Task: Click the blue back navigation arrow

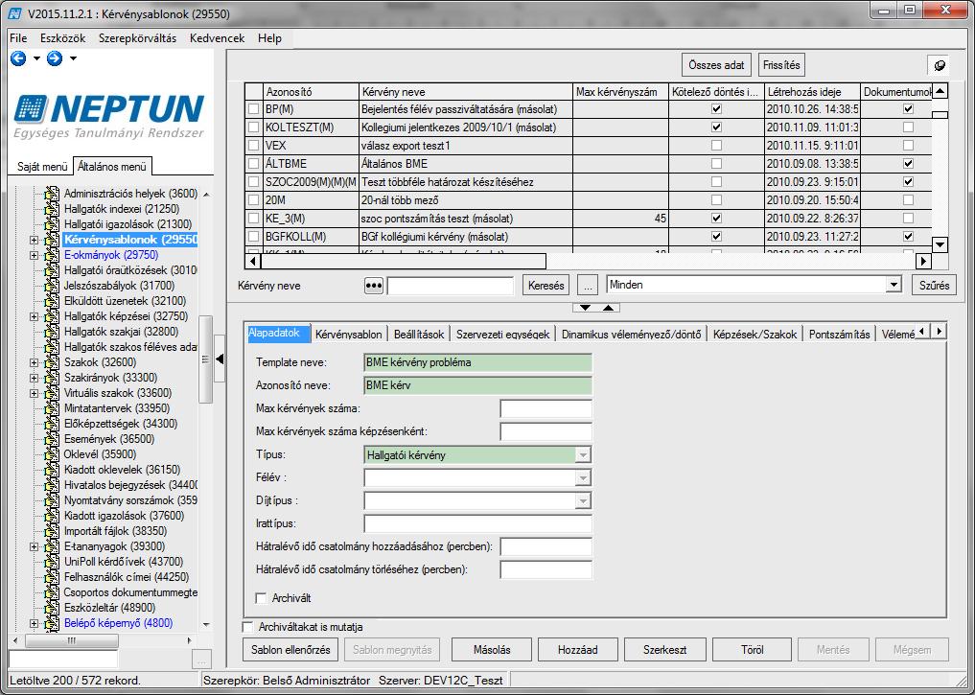Action: (x=18, y=58)
